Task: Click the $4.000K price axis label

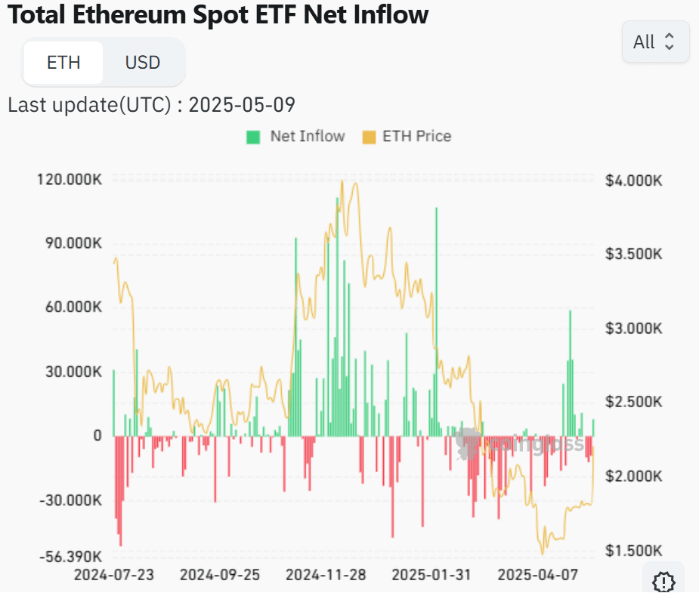Action: click(x=634, y=181)
